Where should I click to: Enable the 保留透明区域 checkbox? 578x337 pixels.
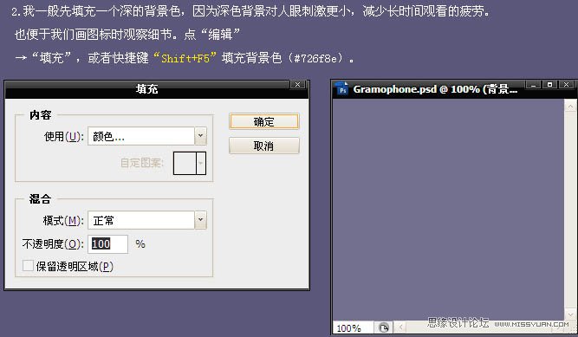coord(28,265)
